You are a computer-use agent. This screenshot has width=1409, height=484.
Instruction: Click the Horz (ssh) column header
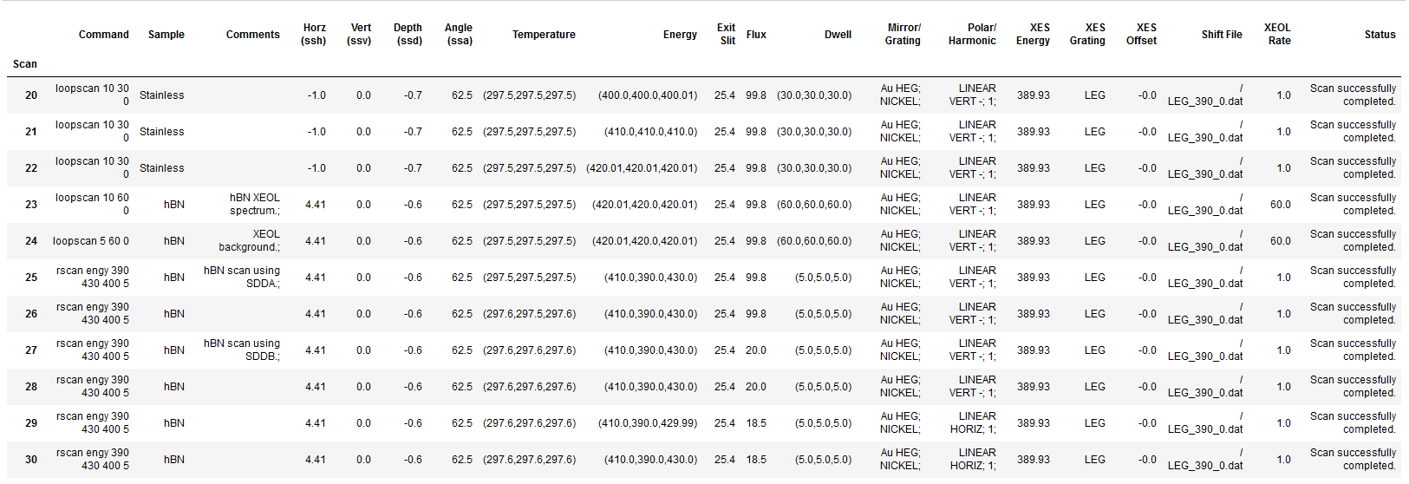point(314,34)
